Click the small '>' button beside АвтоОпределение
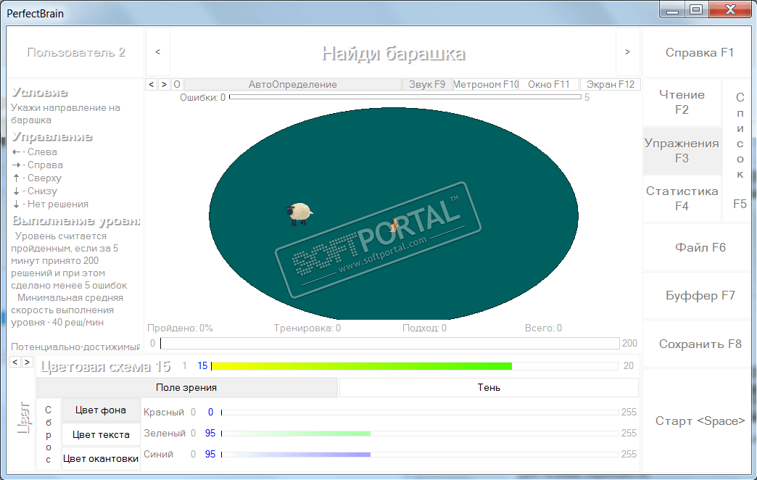The image size is (757, 480). point(164,85)
